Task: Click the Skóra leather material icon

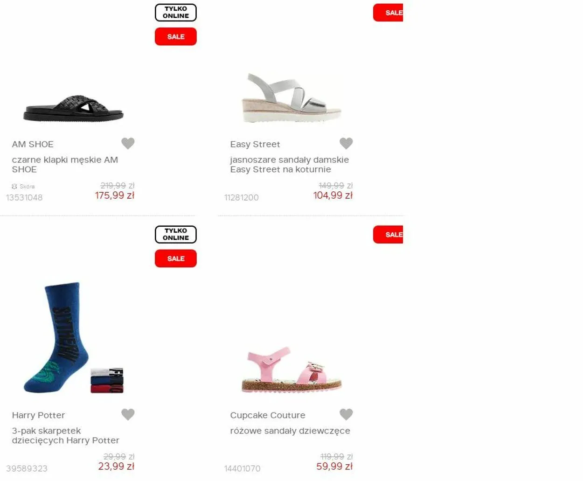Action: (14, 186)
